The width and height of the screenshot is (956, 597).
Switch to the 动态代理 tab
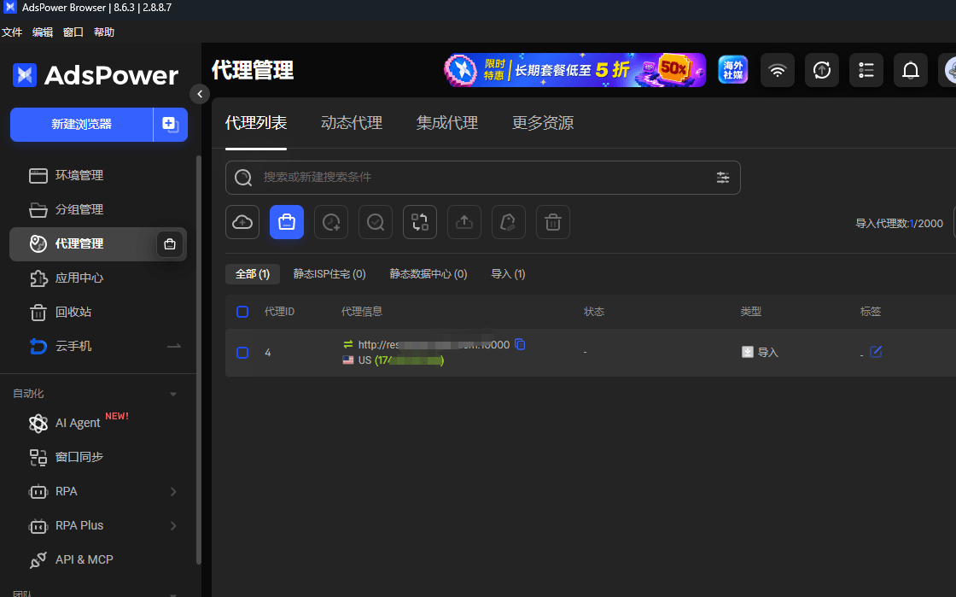coord(352,123)
